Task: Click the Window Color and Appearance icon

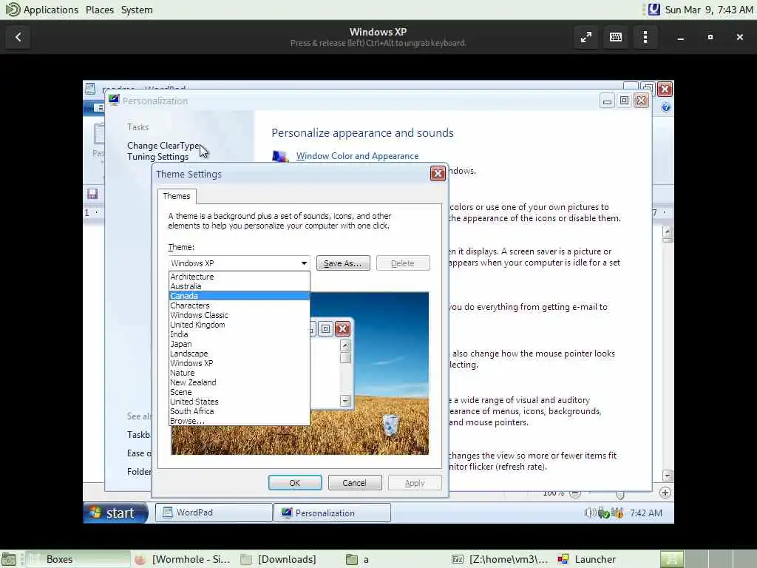Action: 280,157
